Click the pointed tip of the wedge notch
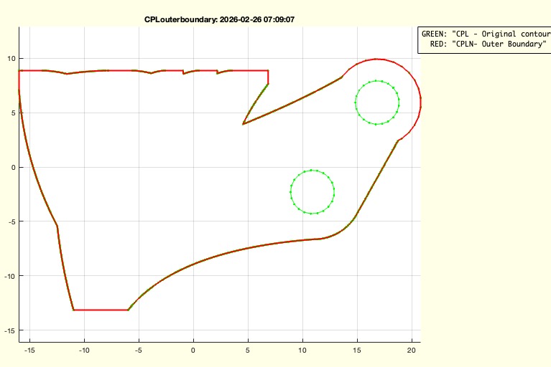Screen dimensions: 551x367 tap(244, 124)
